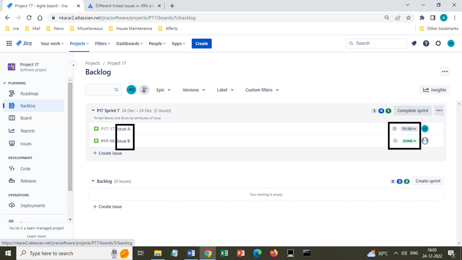The height and width of the screenshot is (260, 462).
Task: Open the Backlog page more options menu
Action: (444, 71)
